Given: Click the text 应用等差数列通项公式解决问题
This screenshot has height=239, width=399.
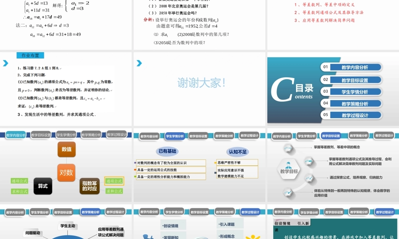Looking at the screenshot, I should pyautogui.click(x=111, y=232).
